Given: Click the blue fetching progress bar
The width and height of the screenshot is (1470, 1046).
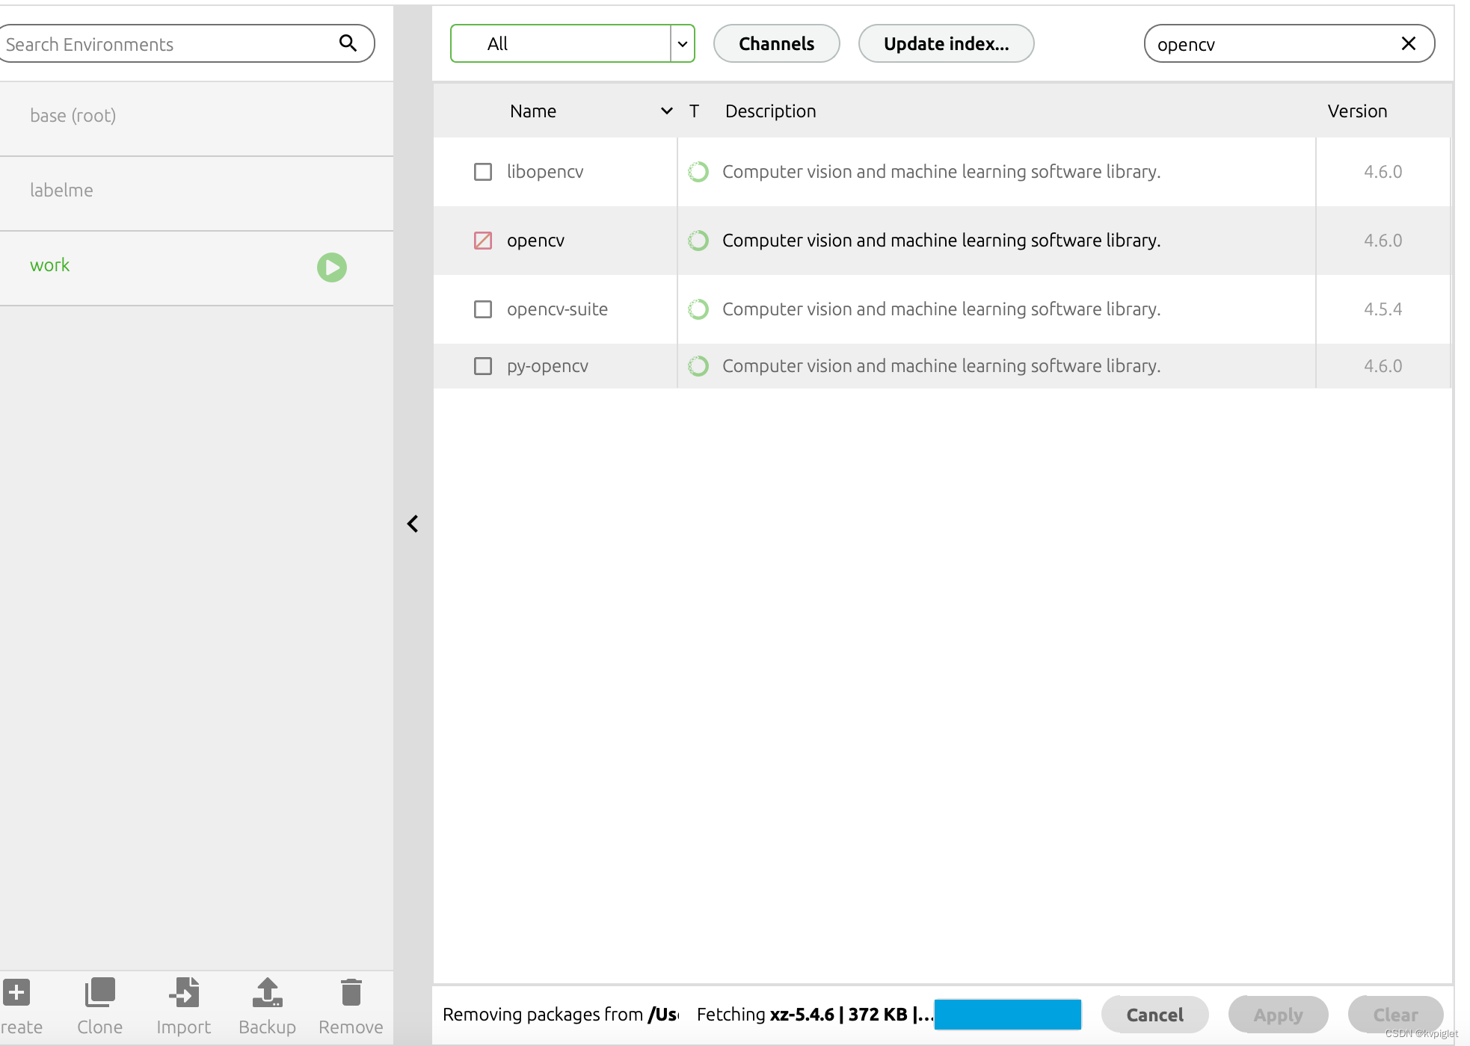Looking at the screenshot, I should click(1007, 1015).
